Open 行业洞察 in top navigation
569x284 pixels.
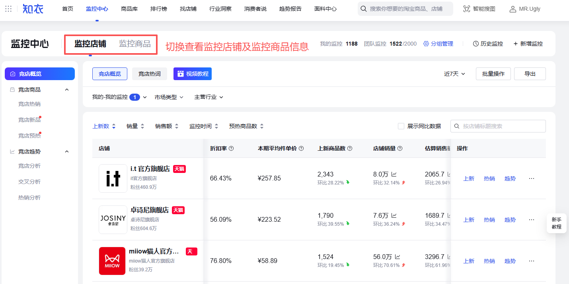(220, 9)
